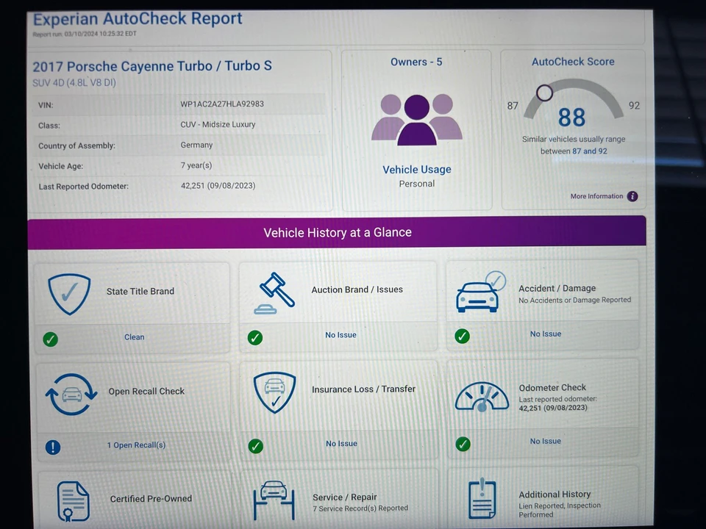Click the report run date text
This screenshot has height=529, width=706.
(84, 34)
